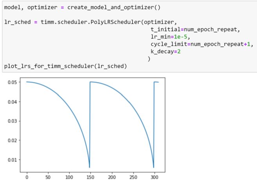
Task: Click the x-axis label 0
Action: 27,177
